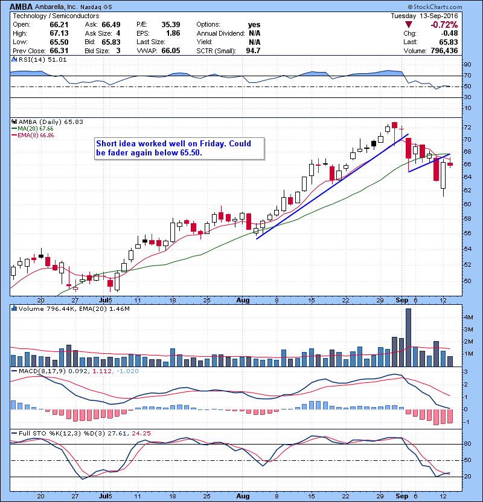Select the SCTR (Small) value 94.7
Image resolution: width=483 pixels, height=502 pixels.
[x=253, y=51]
